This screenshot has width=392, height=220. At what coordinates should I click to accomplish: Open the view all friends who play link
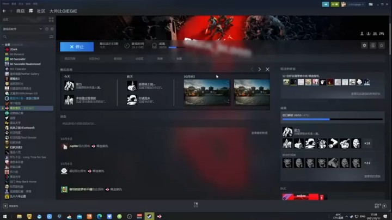point(365,94)
